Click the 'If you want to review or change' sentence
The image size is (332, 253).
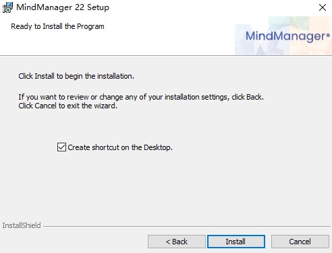pos(141,97)
